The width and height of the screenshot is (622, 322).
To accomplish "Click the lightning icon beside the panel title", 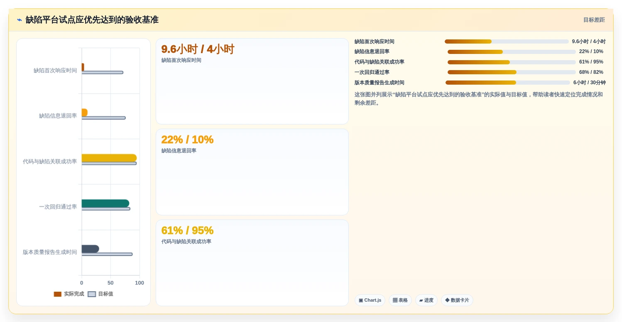I will [20, 20].
